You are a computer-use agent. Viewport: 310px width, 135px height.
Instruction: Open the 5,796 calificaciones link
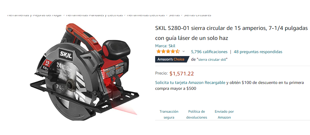(x=209, y=52)
